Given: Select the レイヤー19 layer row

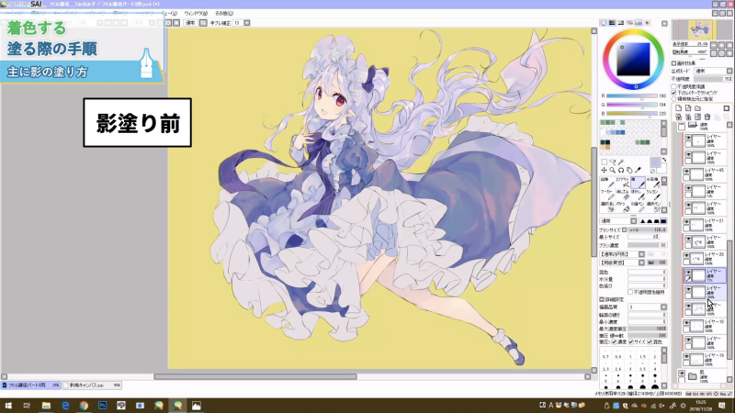Looking at the screenshot, I should (x=705, y=360).
